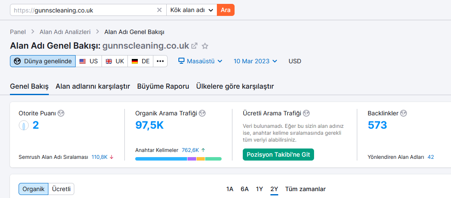
Task: Click globe icon next to Ücretli Arama Trafiği
Action: 306,113
